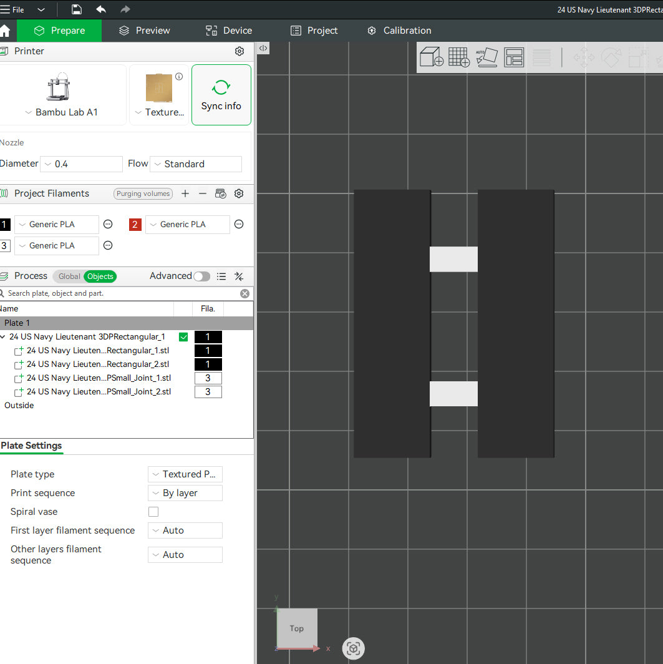Remove a filament with minus icon
Viewport: 663px width, 664px height.
203,193
